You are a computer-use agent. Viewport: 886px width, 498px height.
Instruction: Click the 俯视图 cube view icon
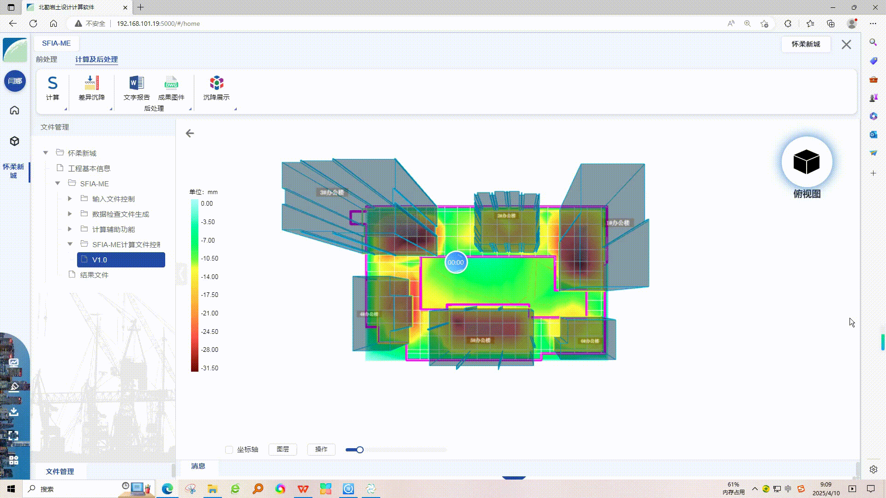pos(807,162)
